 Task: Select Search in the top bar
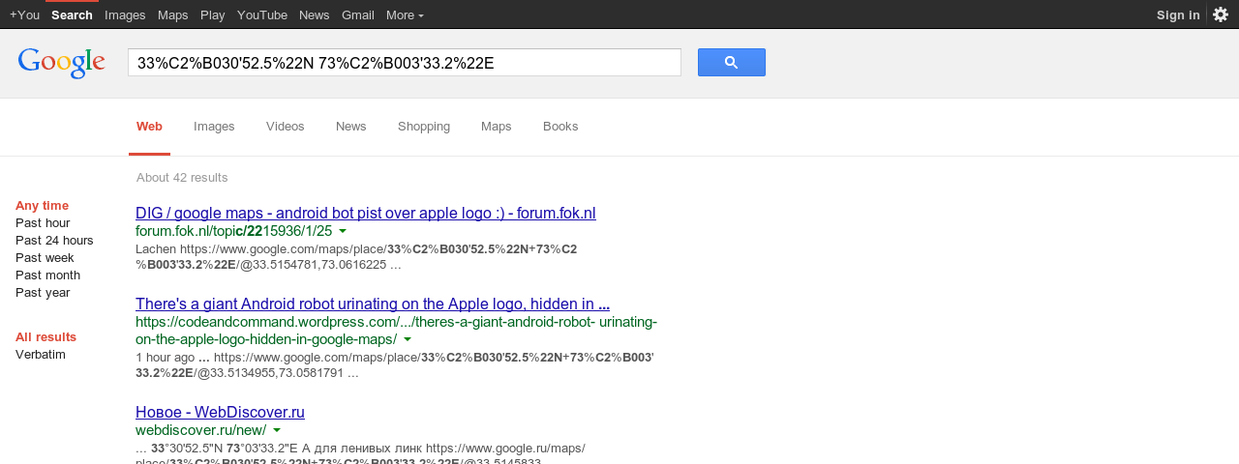[x=72, y=14]
